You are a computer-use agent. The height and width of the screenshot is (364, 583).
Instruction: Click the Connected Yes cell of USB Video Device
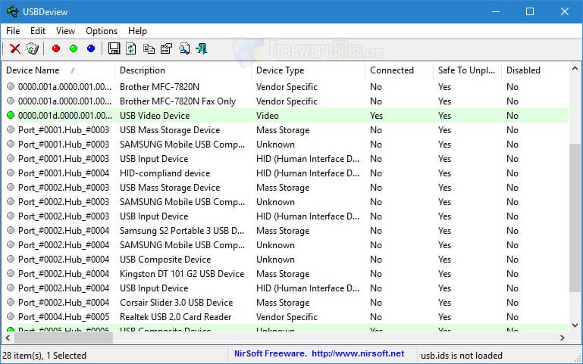(x=376, y=115)
